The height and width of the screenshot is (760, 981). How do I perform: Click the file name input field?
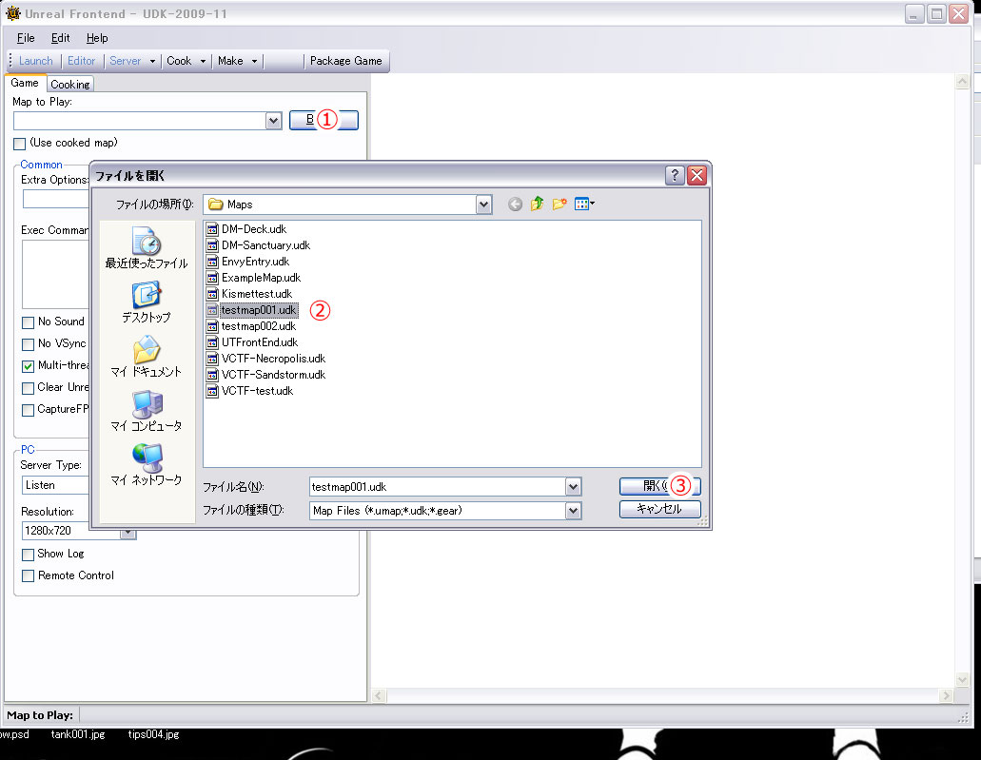pos(438,487)
